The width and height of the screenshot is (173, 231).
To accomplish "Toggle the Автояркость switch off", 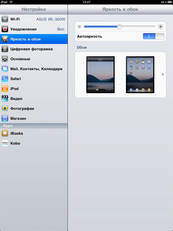I will 153,36.
